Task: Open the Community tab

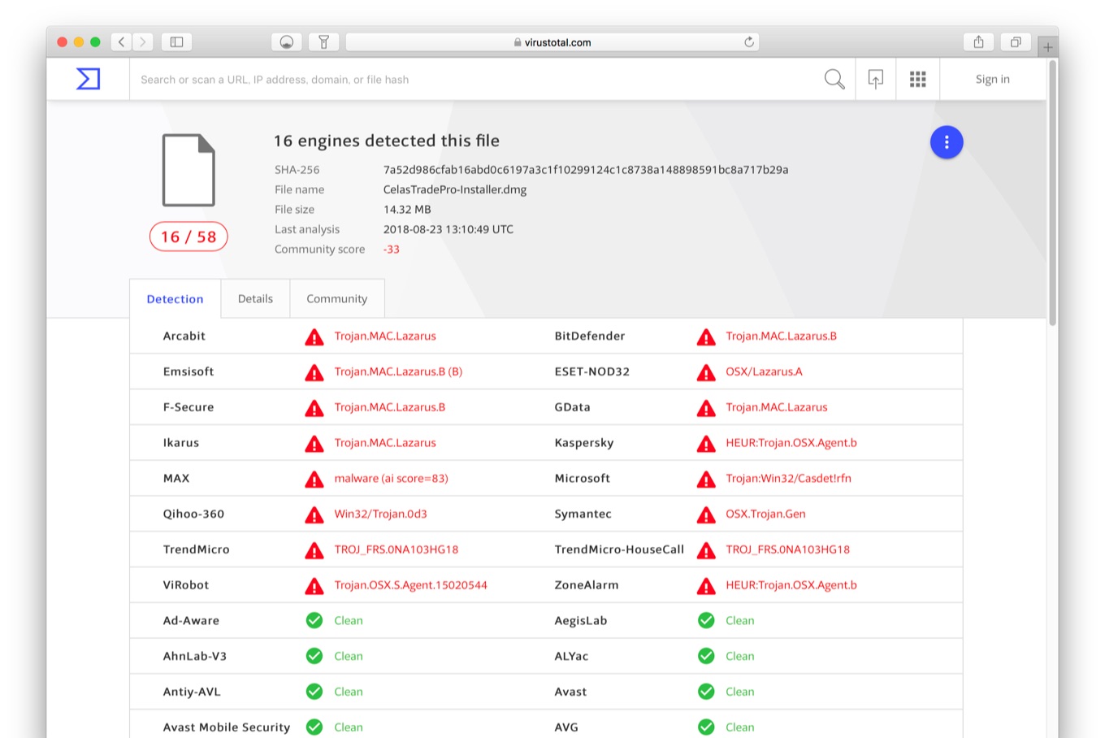Action: (x=336, y=299)
